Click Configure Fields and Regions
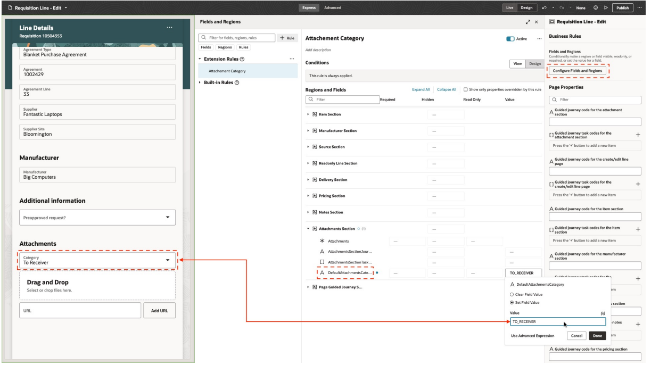 pos(578,71)
